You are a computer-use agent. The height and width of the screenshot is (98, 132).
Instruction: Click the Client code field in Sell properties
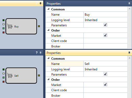tap(105, 90)
